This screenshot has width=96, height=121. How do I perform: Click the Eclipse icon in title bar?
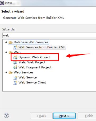click(x=2, y=3)
